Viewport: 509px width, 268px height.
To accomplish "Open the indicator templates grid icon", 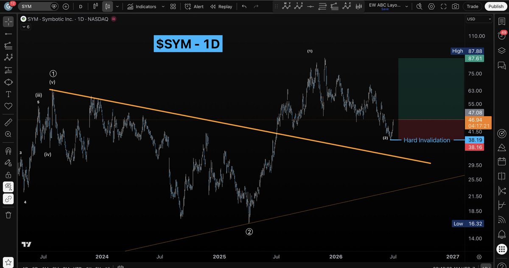I will 173,6.
